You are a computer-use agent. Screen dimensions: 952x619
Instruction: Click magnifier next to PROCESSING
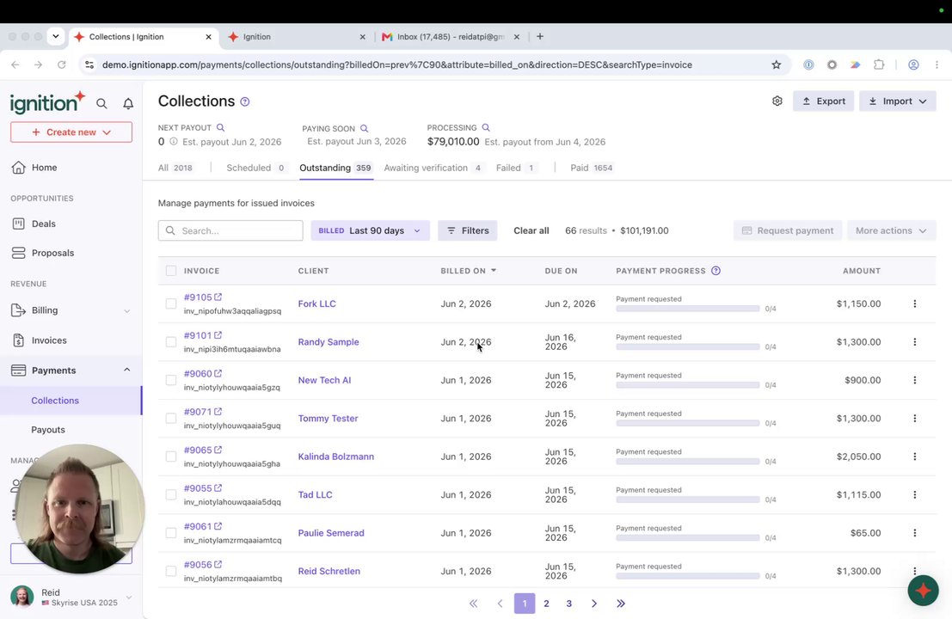point(486,127)
